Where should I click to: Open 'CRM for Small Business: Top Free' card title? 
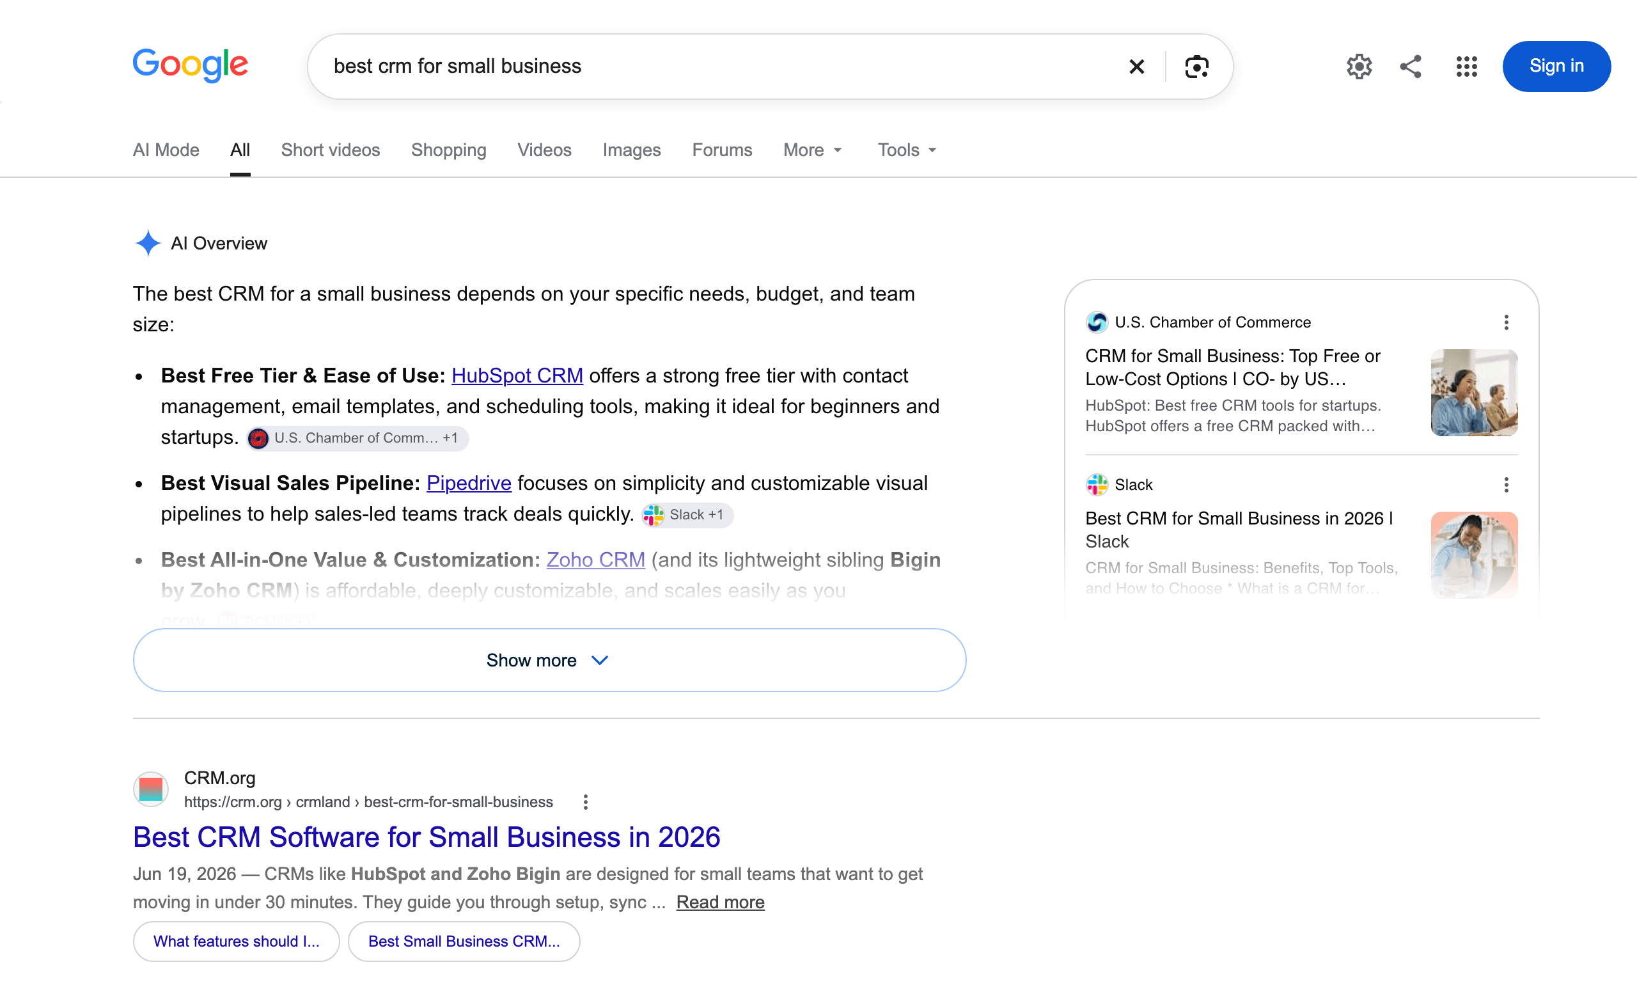1233,368
